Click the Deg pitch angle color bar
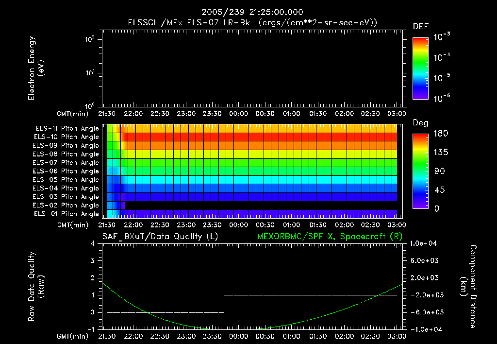 (x=420, y=172)
